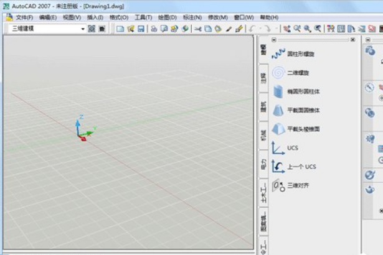The image size is (383, 255).
Task: Expand the dashboard render teapot panel icon
Action: pyautogui.click(x=370, y=189)
